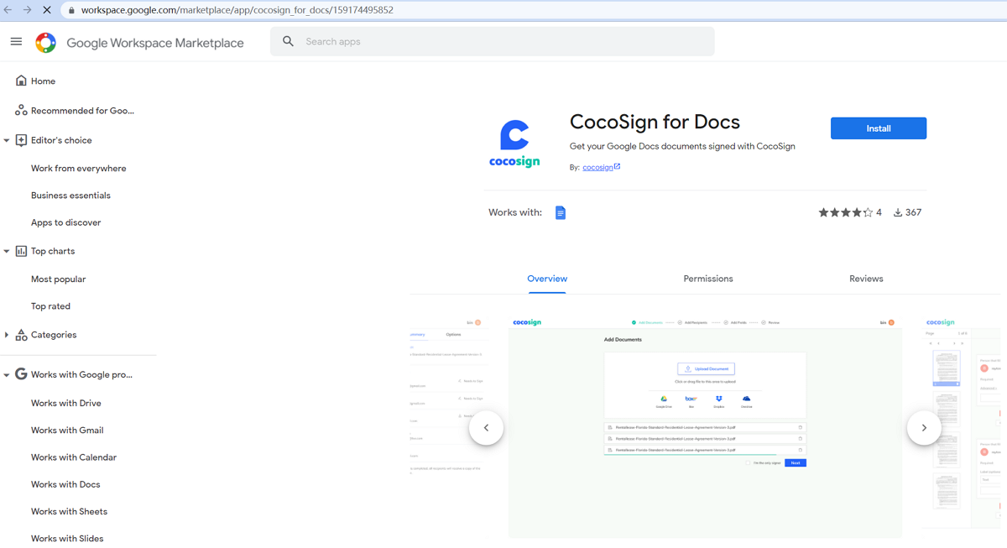Go back with the browser back arrow

point(8,10)
